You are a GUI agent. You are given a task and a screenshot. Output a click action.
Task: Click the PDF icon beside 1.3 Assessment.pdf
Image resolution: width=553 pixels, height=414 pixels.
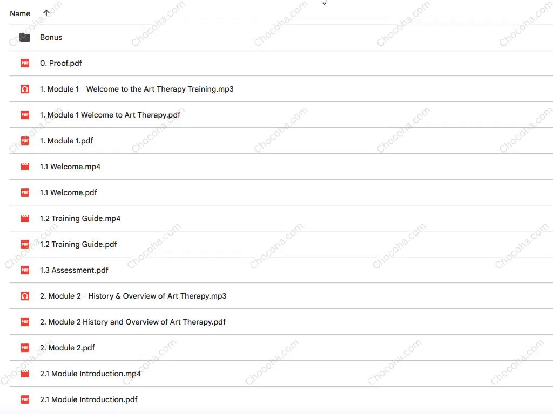coord(24,270)
